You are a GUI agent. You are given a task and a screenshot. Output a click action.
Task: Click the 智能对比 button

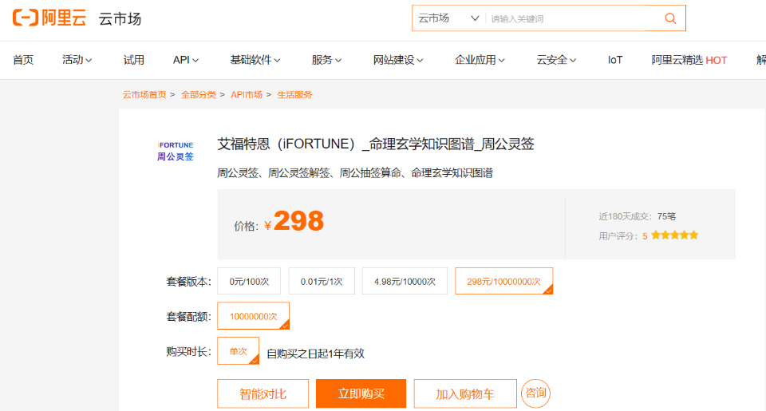[263, 394]
